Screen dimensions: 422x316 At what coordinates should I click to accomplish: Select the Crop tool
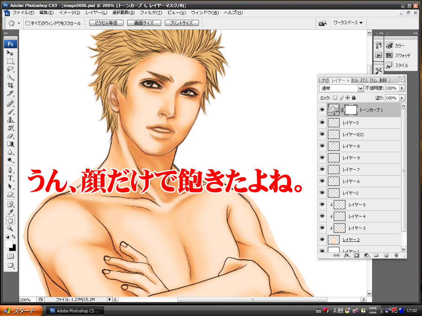coord(11,85)
